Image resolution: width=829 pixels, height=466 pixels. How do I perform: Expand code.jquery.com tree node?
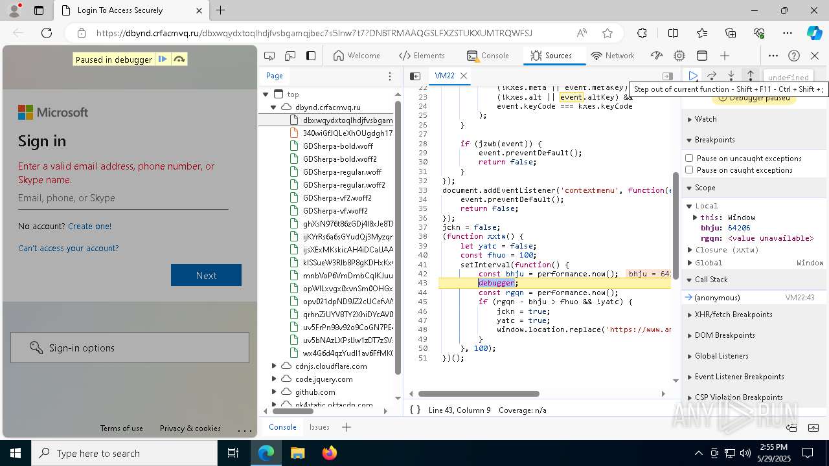point(274,379)
